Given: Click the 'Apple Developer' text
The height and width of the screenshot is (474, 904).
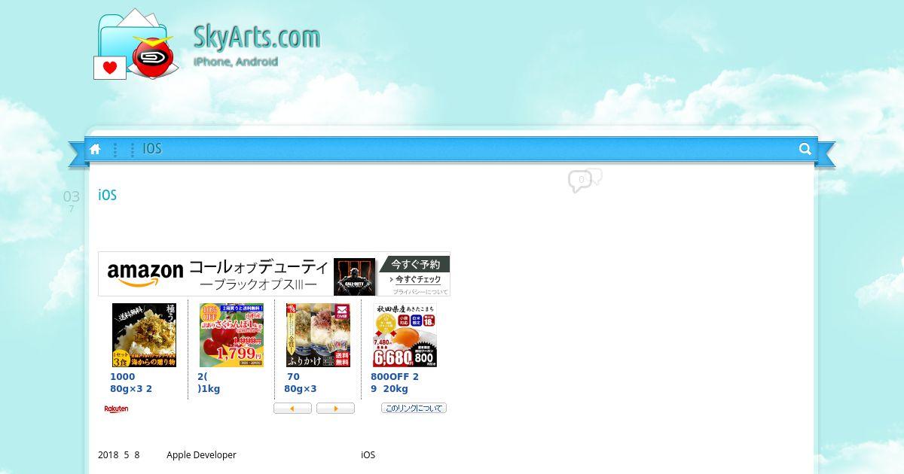Looking at the screenshot, I should coord(201,455).
